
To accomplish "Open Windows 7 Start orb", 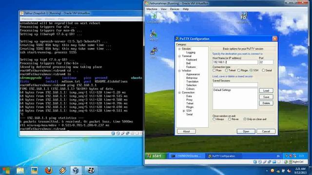I will [6, 171].
